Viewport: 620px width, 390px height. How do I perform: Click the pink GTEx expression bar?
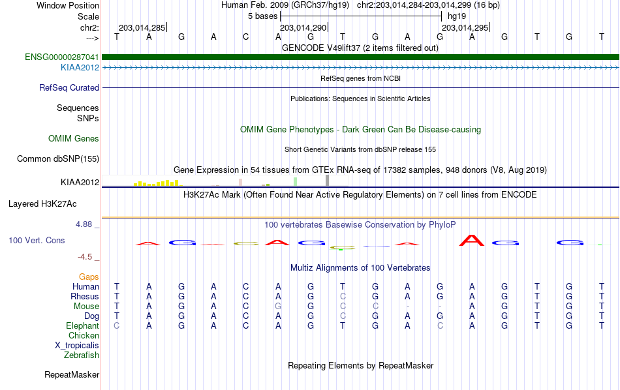(240, 183)
